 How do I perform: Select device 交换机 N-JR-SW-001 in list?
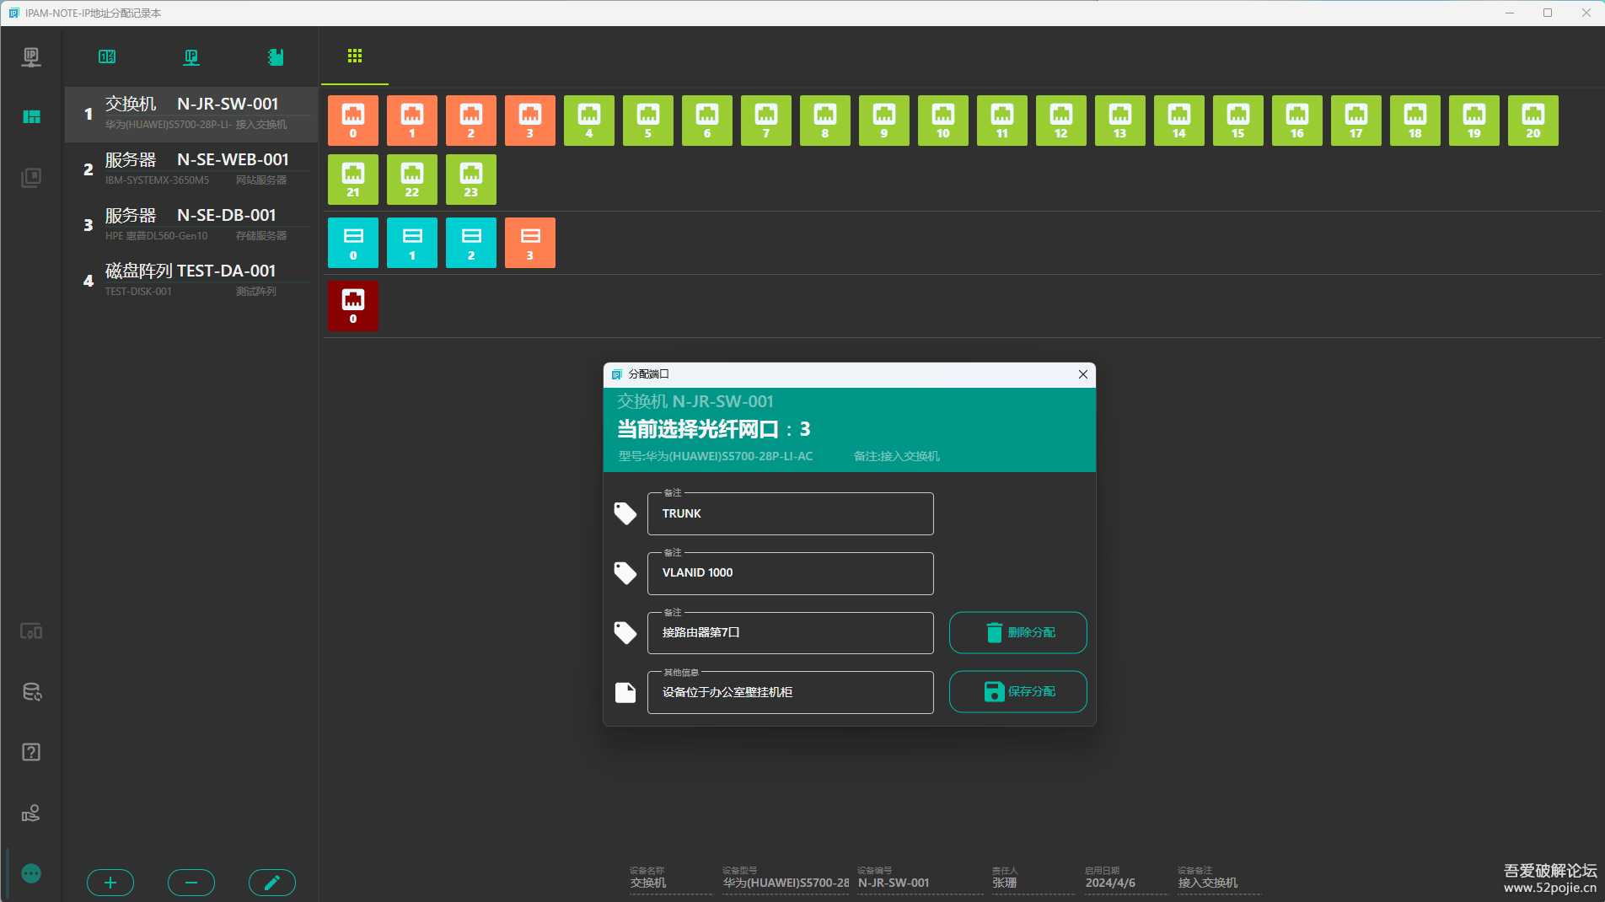coord(191,114)
